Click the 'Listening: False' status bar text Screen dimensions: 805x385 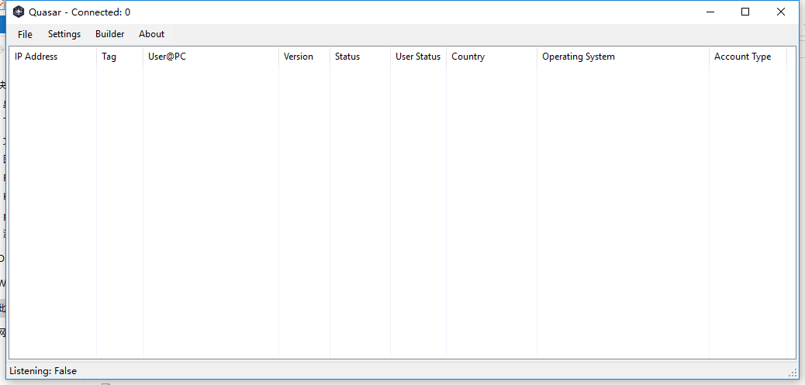pyautogui.click(x=43, y=370)
